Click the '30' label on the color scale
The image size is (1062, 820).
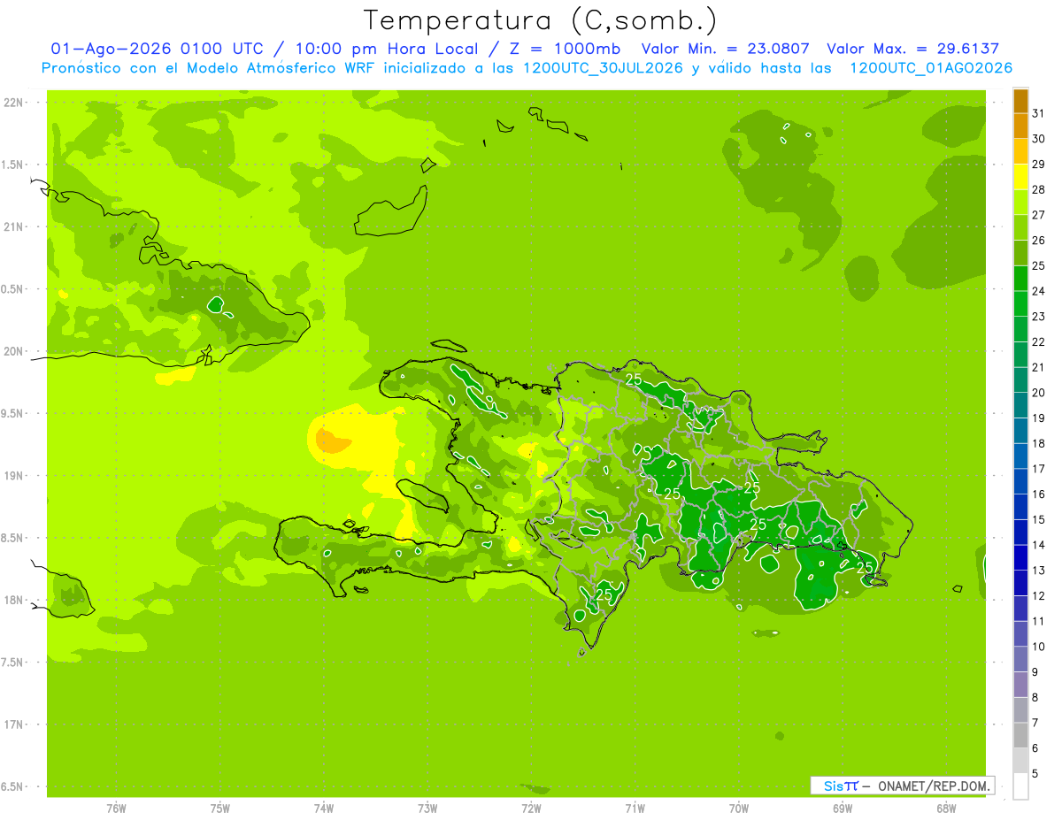pyautogui.click(x=1038, y=139)
